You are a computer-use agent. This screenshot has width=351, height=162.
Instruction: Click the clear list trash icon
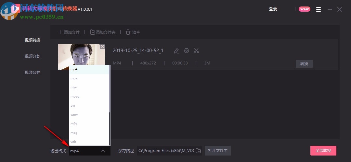[128, 32]
